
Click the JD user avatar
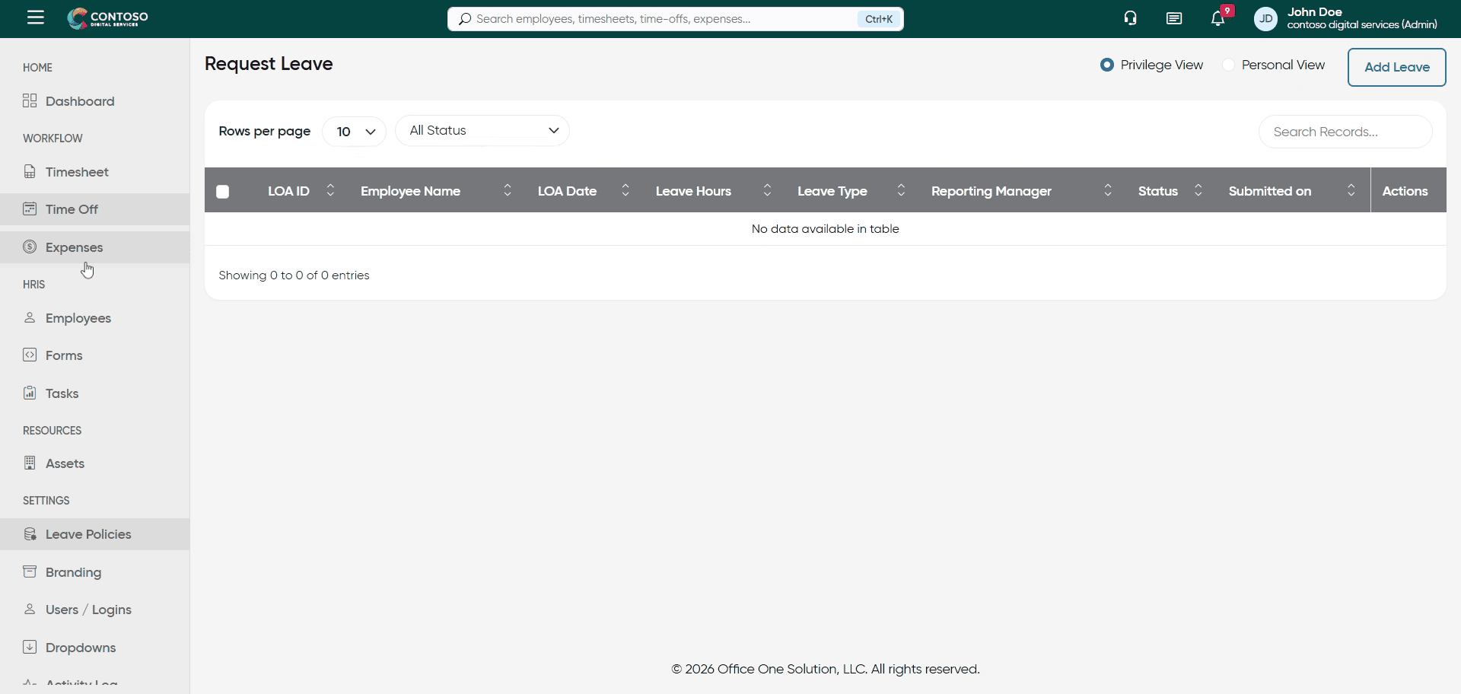click(x=1265, y=19)
